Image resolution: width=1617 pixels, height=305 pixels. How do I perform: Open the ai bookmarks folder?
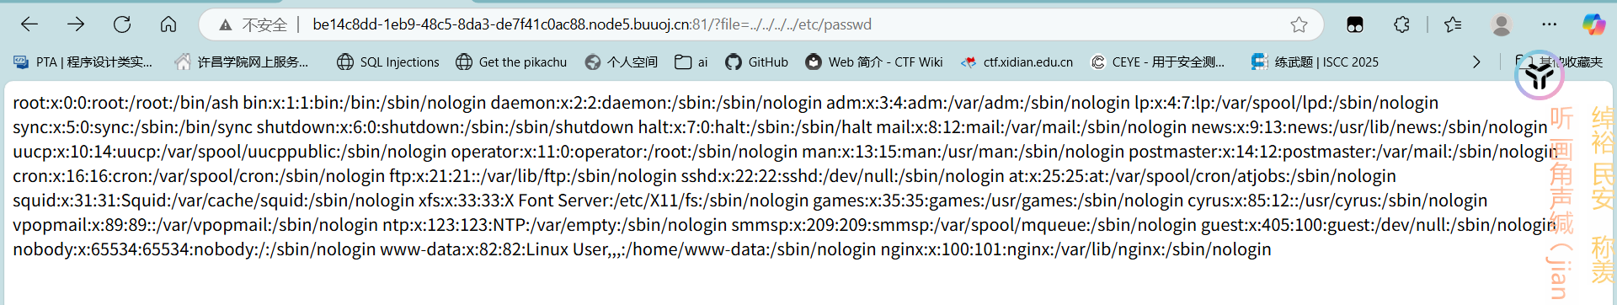[x=691, y=62]
